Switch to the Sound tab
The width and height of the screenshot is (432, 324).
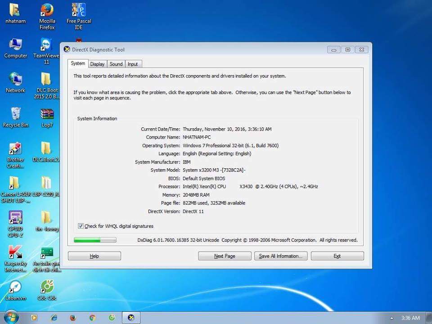[116, 64]
